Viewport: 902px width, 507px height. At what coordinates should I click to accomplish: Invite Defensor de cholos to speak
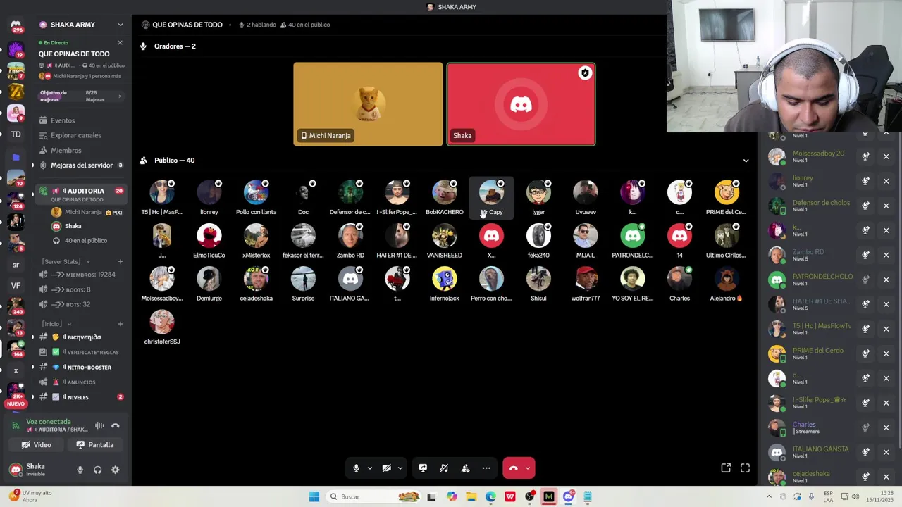[x=865, y=206]
